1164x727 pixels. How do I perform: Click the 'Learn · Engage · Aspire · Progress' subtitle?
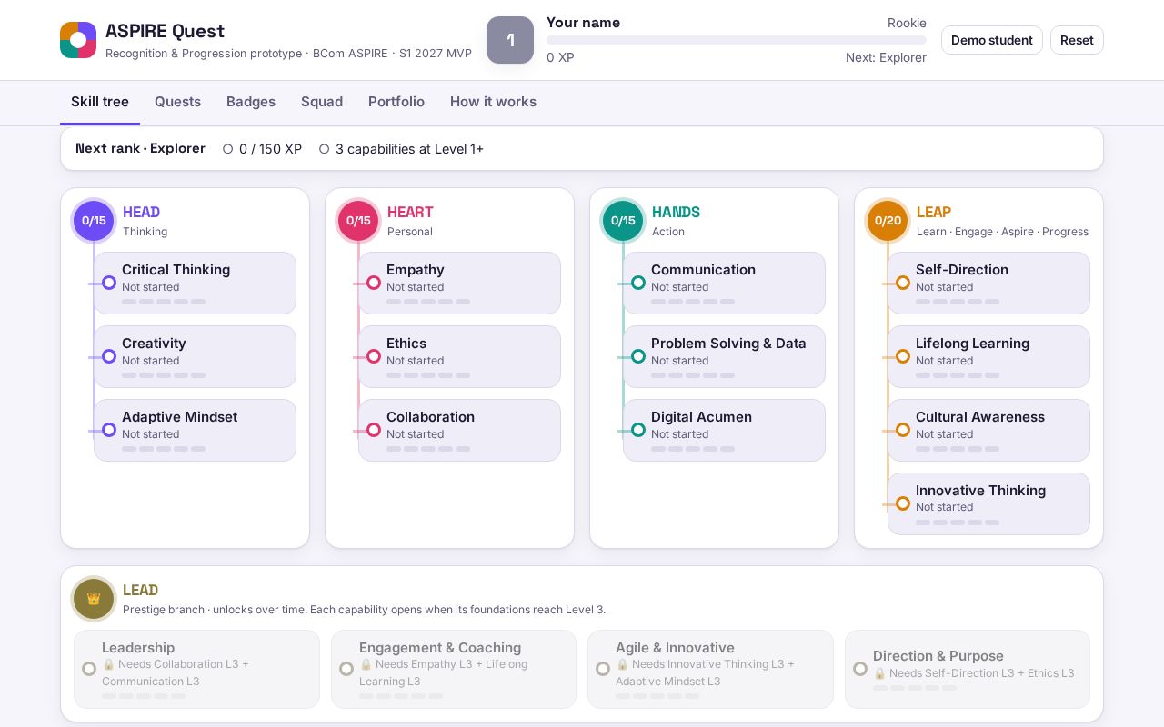click(x=1002, y=232)
